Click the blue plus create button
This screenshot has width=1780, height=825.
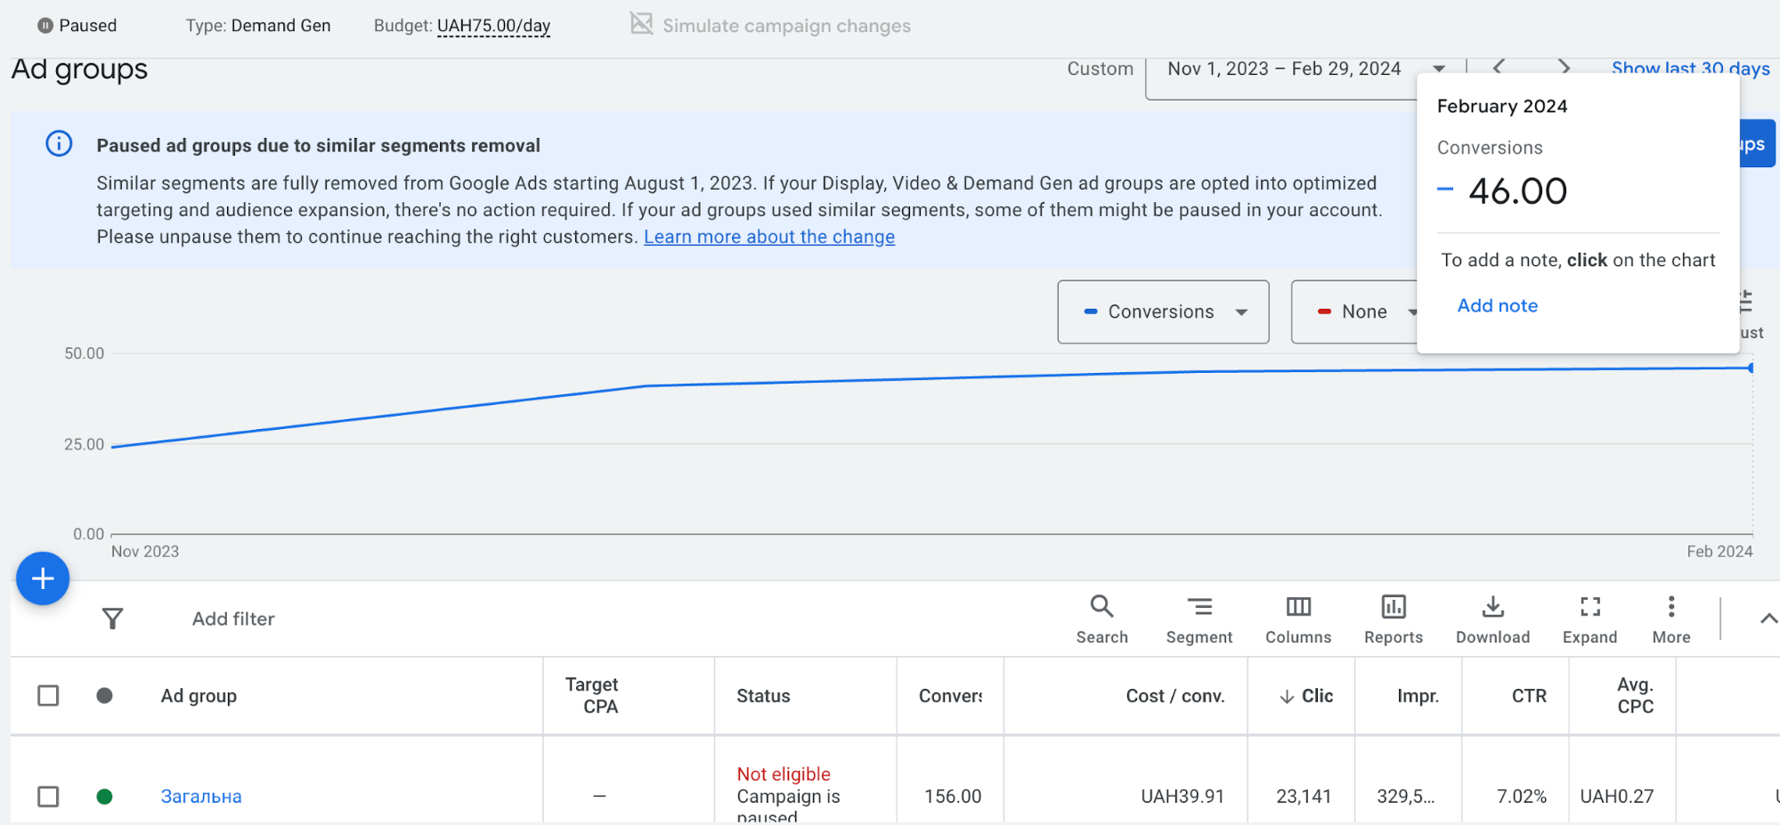(43, 578)
